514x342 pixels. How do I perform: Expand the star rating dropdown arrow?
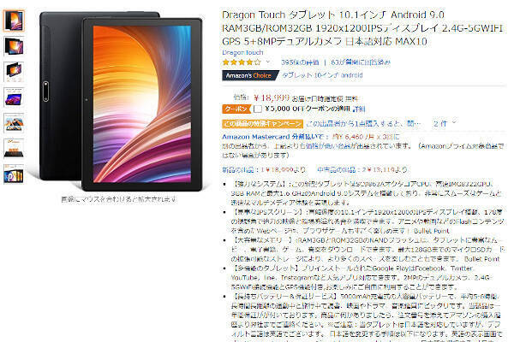pos(268,62)
